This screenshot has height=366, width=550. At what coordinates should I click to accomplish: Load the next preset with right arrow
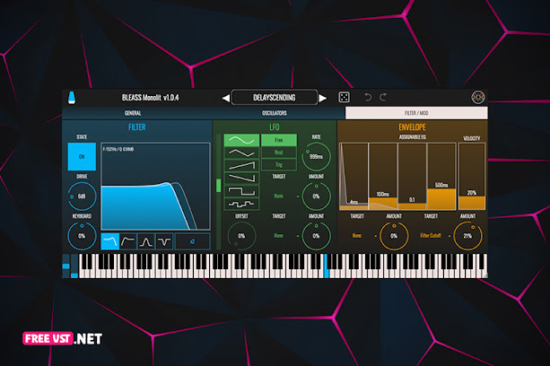coord(322,98)
